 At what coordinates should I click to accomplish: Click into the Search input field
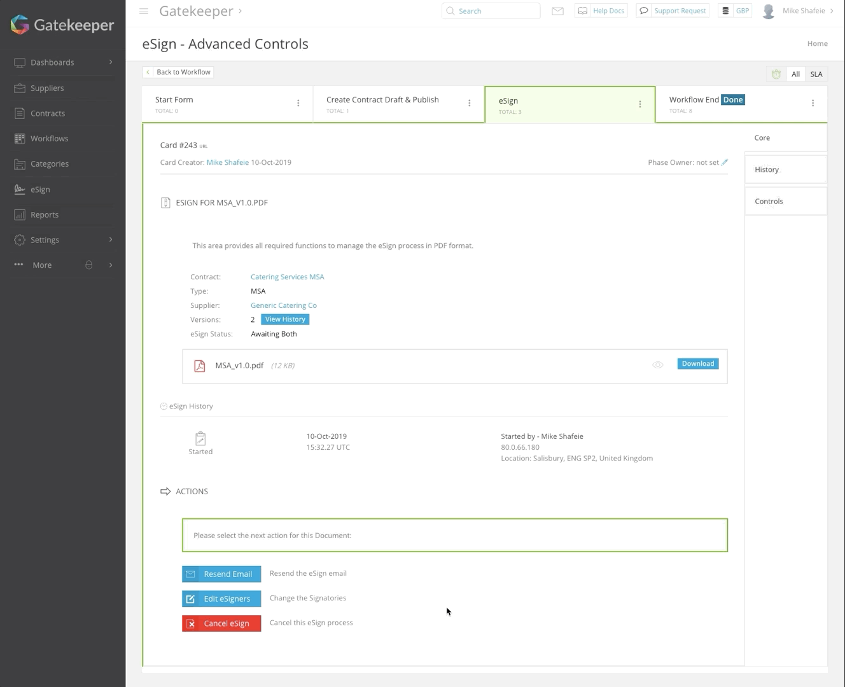click(x=491, y=11)
